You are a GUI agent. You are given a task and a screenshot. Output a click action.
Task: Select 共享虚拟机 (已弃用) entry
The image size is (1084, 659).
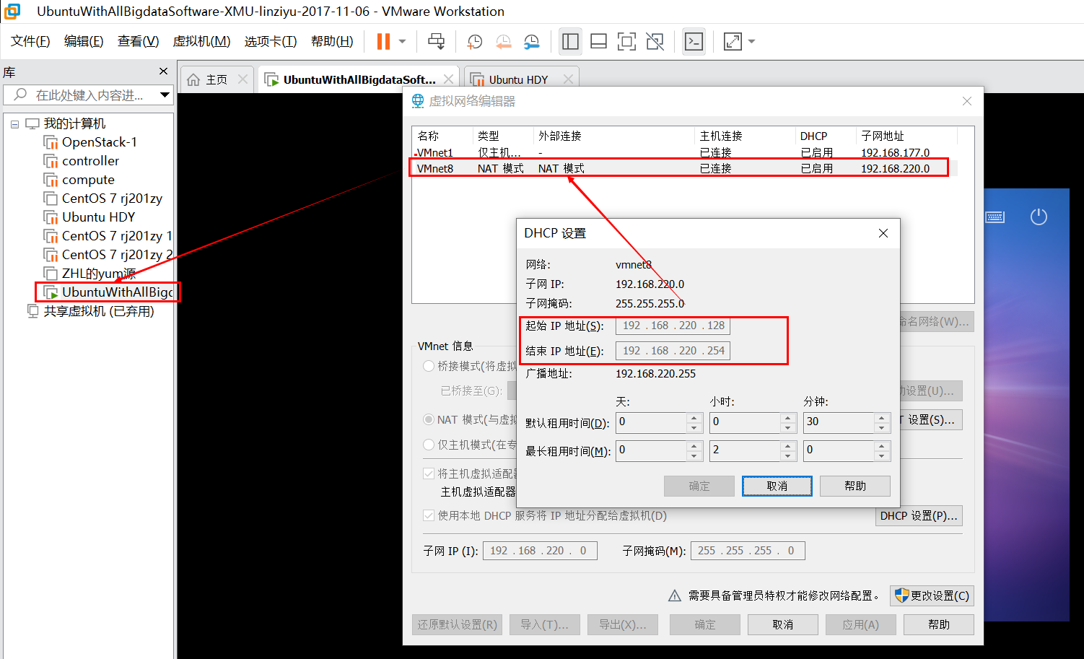coord(99,311)
